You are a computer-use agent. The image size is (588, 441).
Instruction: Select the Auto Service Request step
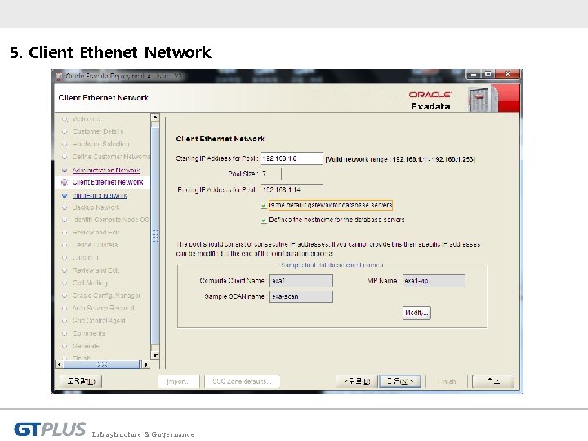coord(103,308)
